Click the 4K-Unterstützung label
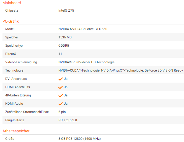Viewport: 184px width, 142px height. (18, 95)
